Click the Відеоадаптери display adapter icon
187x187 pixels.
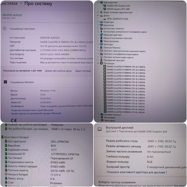[x=101, y=2]
